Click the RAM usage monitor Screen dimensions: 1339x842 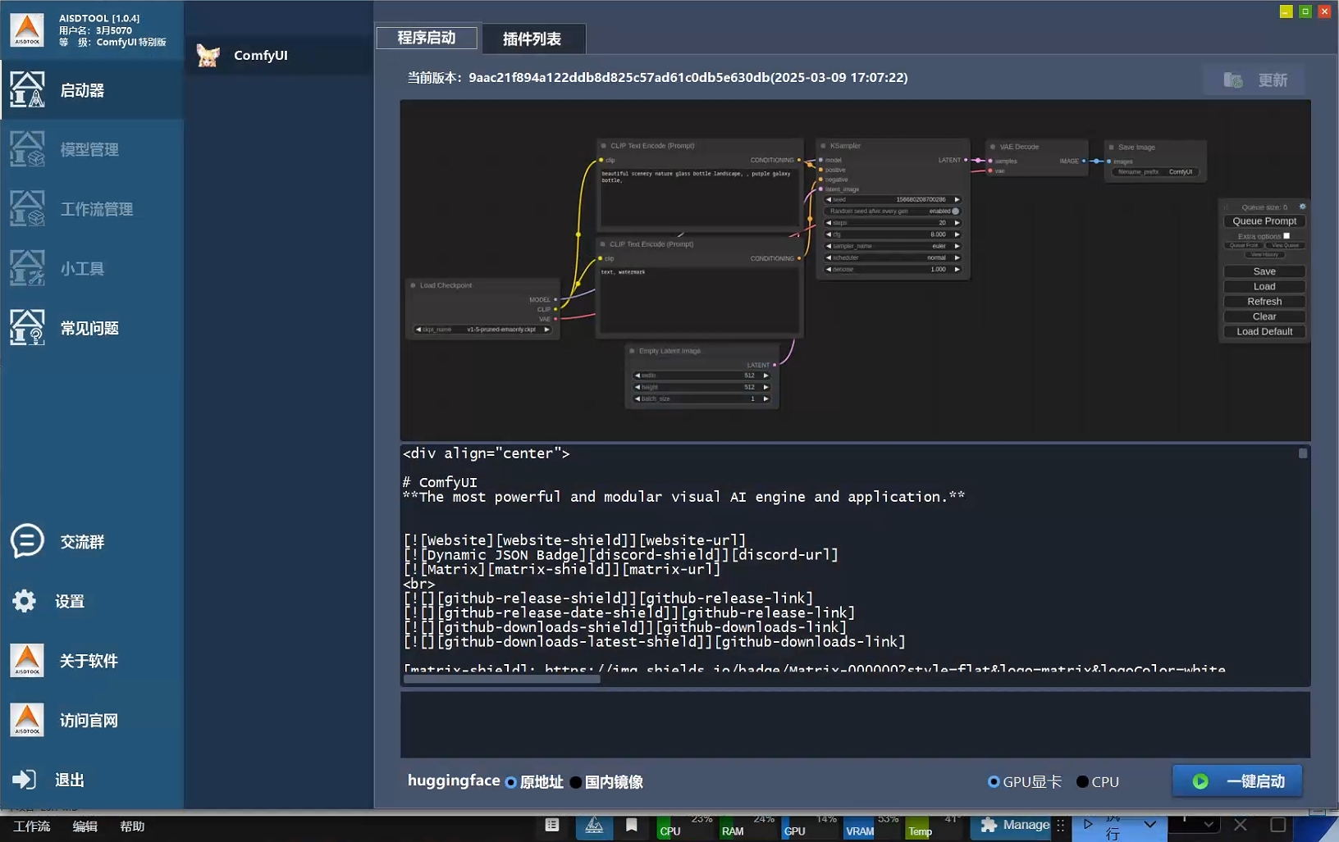click(748, 826)
